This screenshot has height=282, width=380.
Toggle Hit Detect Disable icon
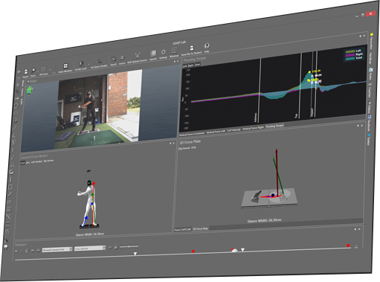pyautogui.click(x=99, y=61)
